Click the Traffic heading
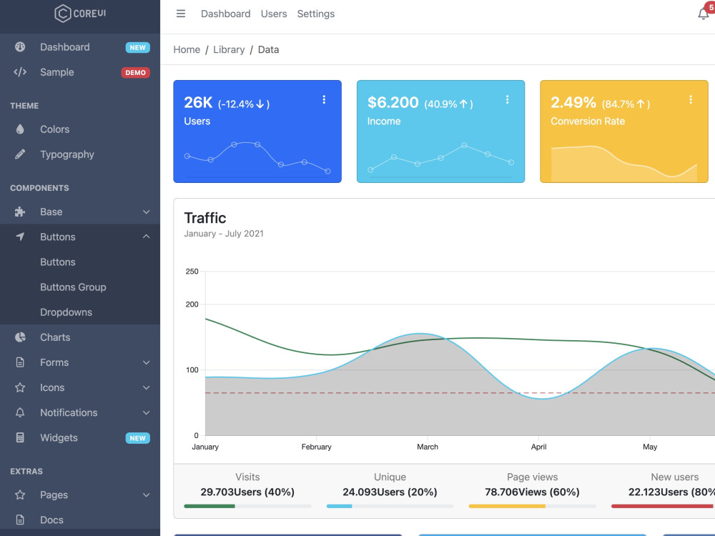Image resolution: width=715 pixels, height=536 pixels. 205,218
